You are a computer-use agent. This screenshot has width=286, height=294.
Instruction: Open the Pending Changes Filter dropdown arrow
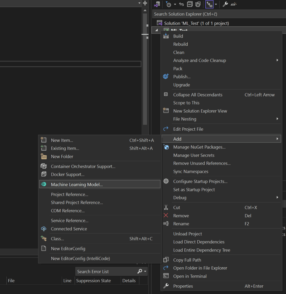pyautogui.click(x=175, y=4)
